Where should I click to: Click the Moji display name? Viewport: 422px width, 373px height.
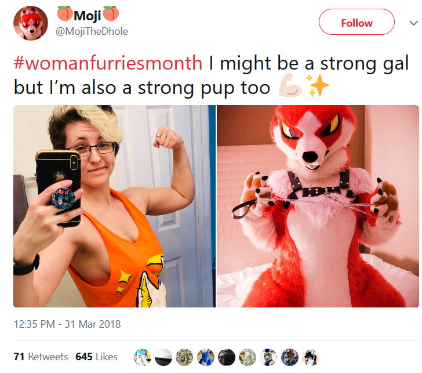[88, 15]
